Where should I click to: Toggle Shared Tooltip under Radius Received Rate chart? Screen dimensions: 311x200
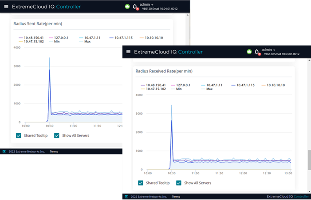[141, 183]
